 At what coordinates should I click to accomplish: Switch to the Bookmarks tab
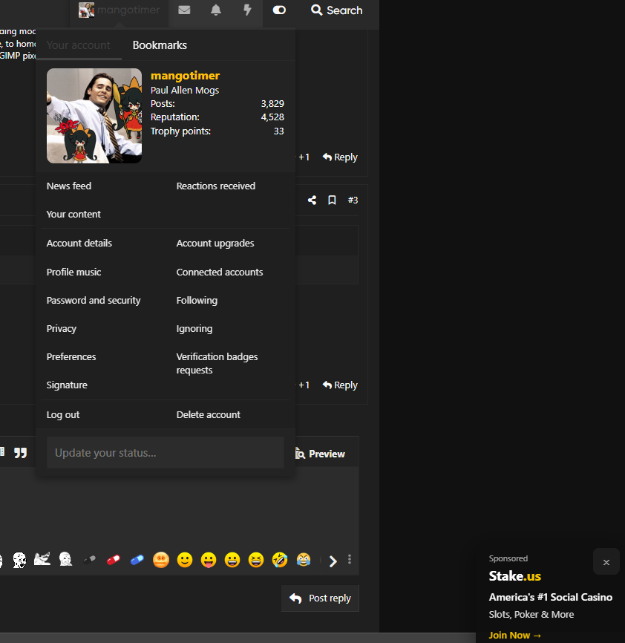click(x=160, y=45)
